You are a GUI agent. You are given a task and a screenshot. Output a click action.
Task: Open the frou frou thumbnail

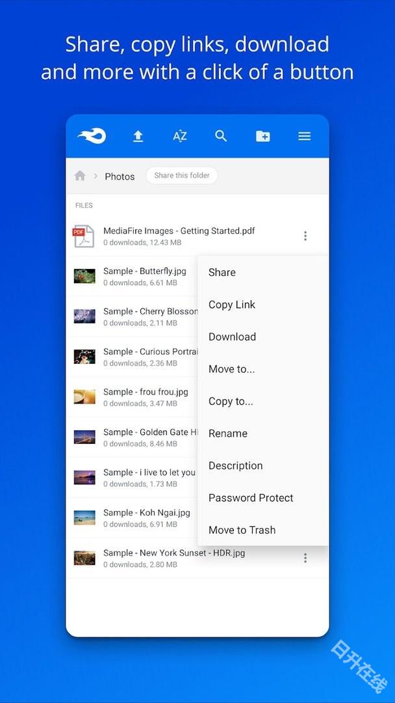(84, 397)
